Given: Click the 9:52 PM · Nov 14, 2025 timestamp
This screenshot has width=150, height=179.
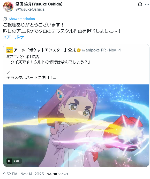Looking at the screenshot, I should coord(24,174).
